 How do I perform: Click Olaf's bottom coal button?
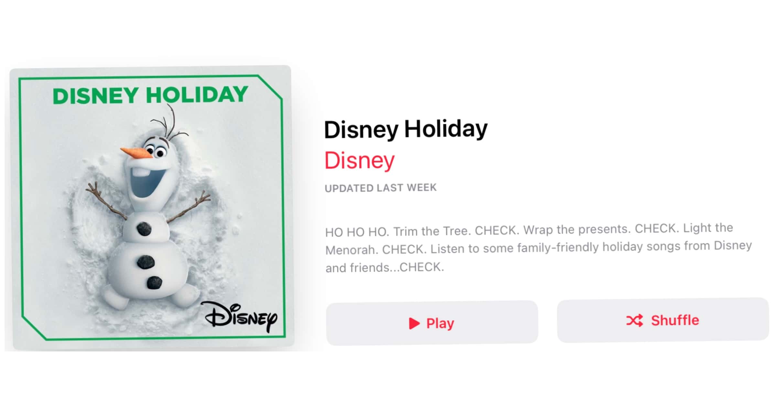pyautogui.click(x=155, y=283)
